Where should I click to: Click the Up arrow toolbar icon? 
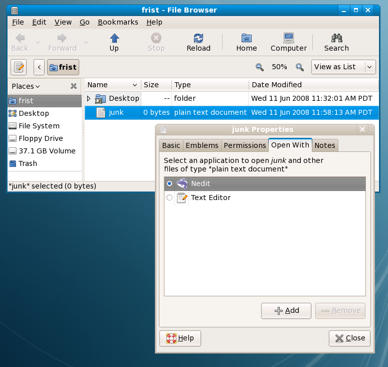pos(114,39)
